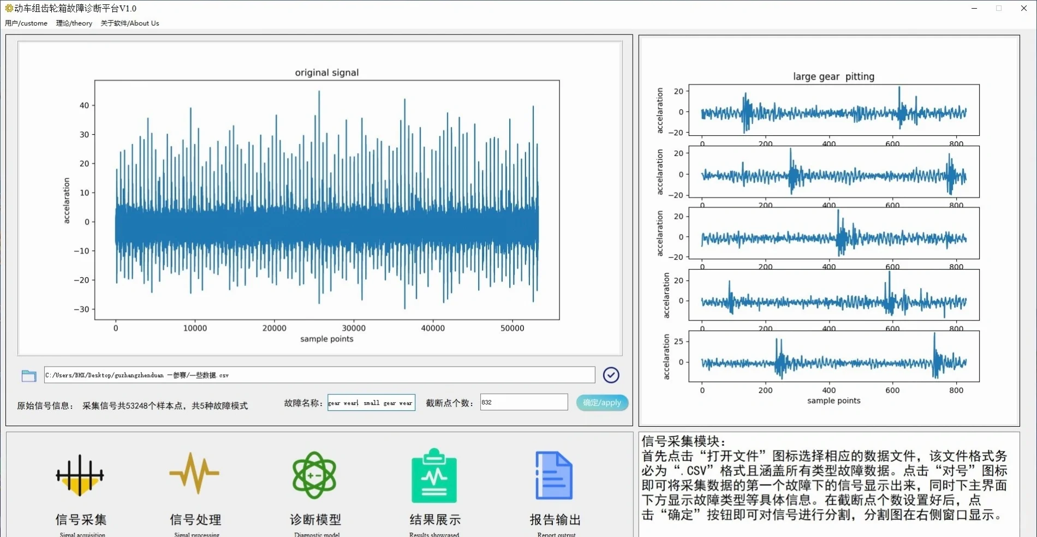Image resolution: width=1037 pixels, height=537 pixels.
Task: Select the 信号采集 signal acquisition module icon
Action: [x=80, y=476]
